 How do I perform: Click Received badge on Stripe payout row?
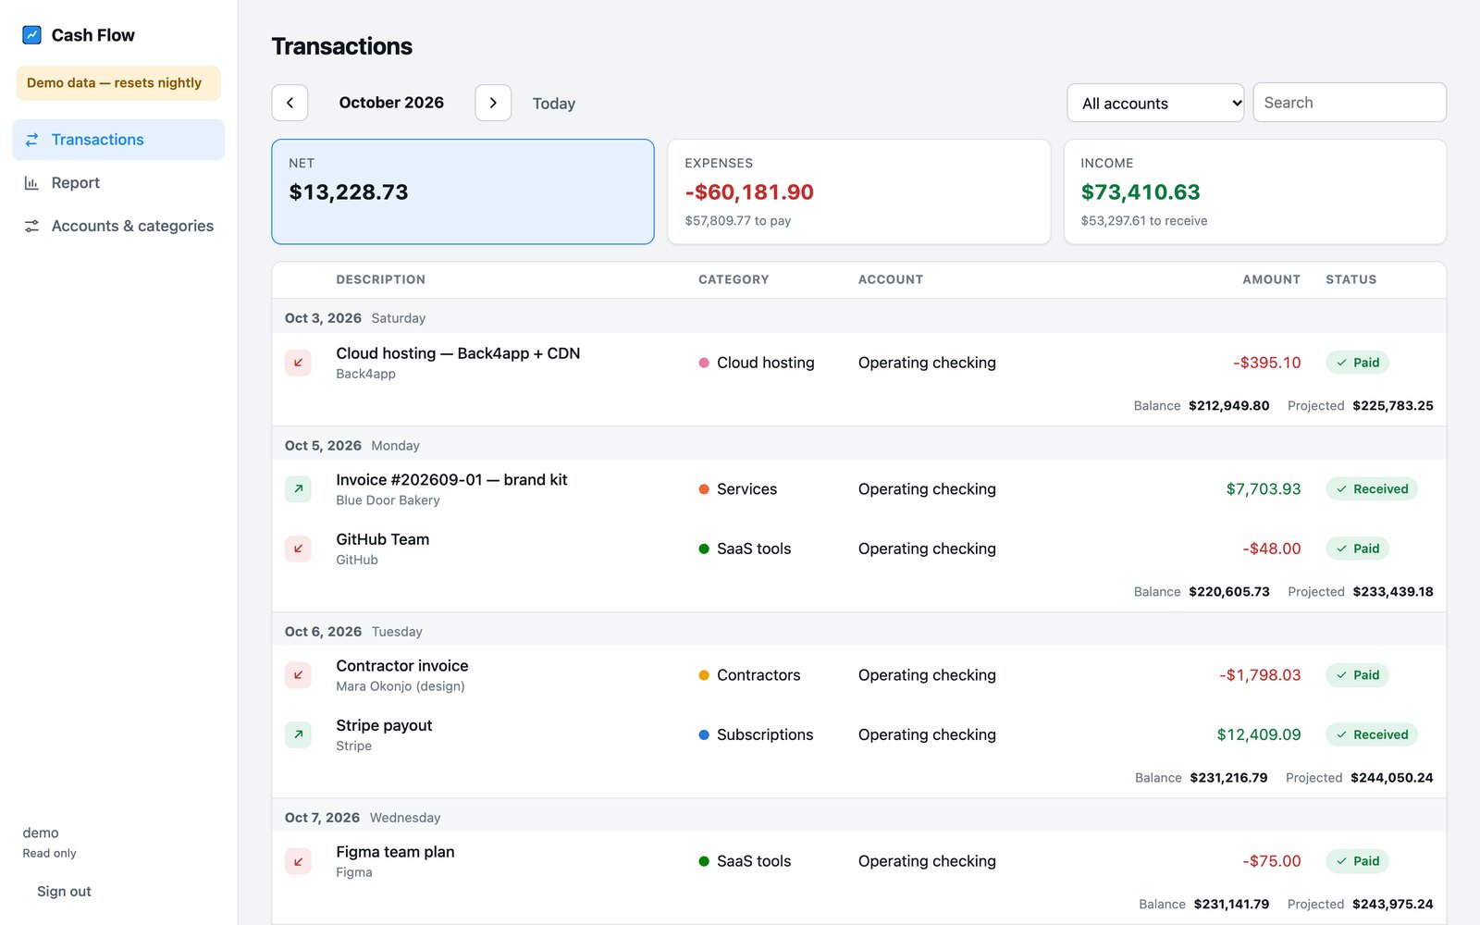[1372, 734]
